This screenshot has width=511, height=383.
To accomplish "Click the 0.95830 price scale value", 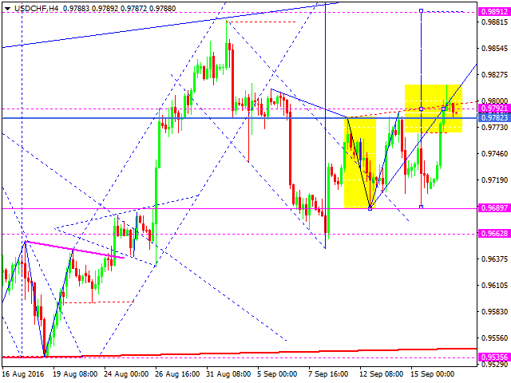I will (494, 312).
